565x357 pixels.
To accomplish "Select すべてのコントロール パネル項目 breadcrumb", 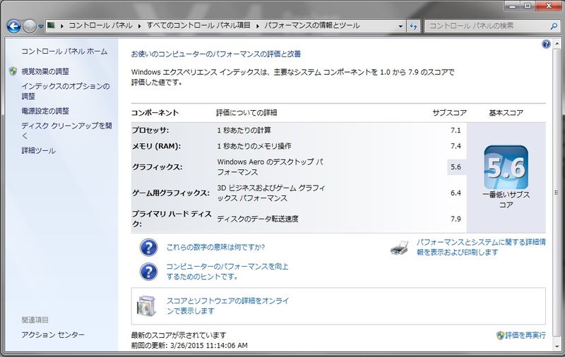I will tap(198, 25).
